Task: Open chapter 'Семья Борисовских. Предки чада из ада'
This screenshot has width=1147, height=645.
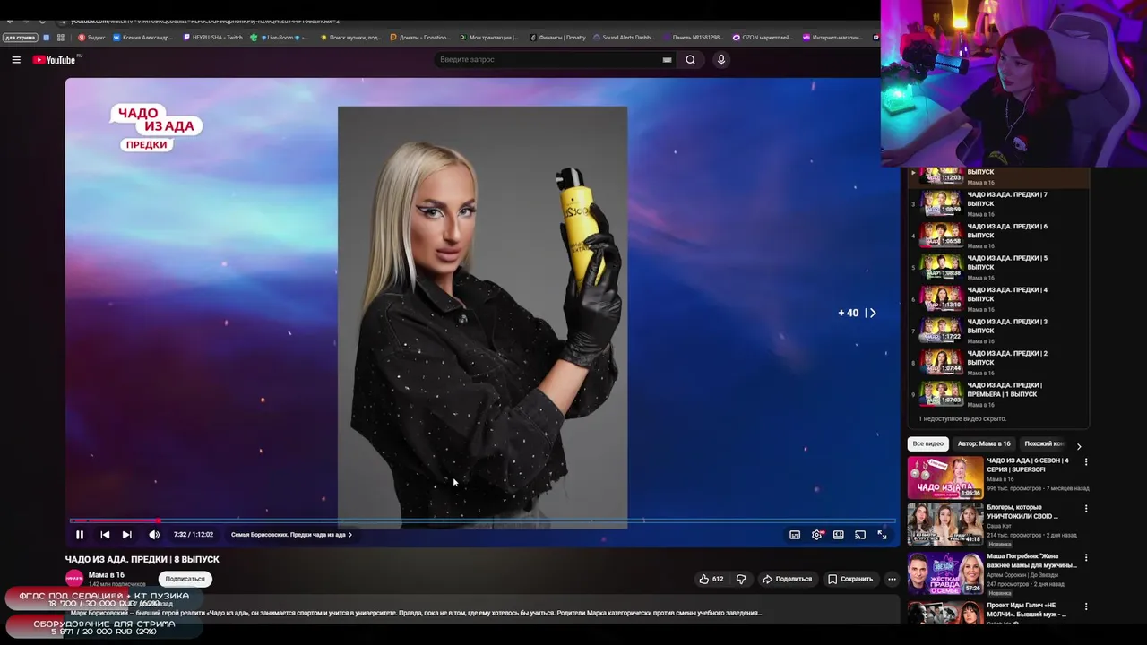Action: click(x=291, y=535)
